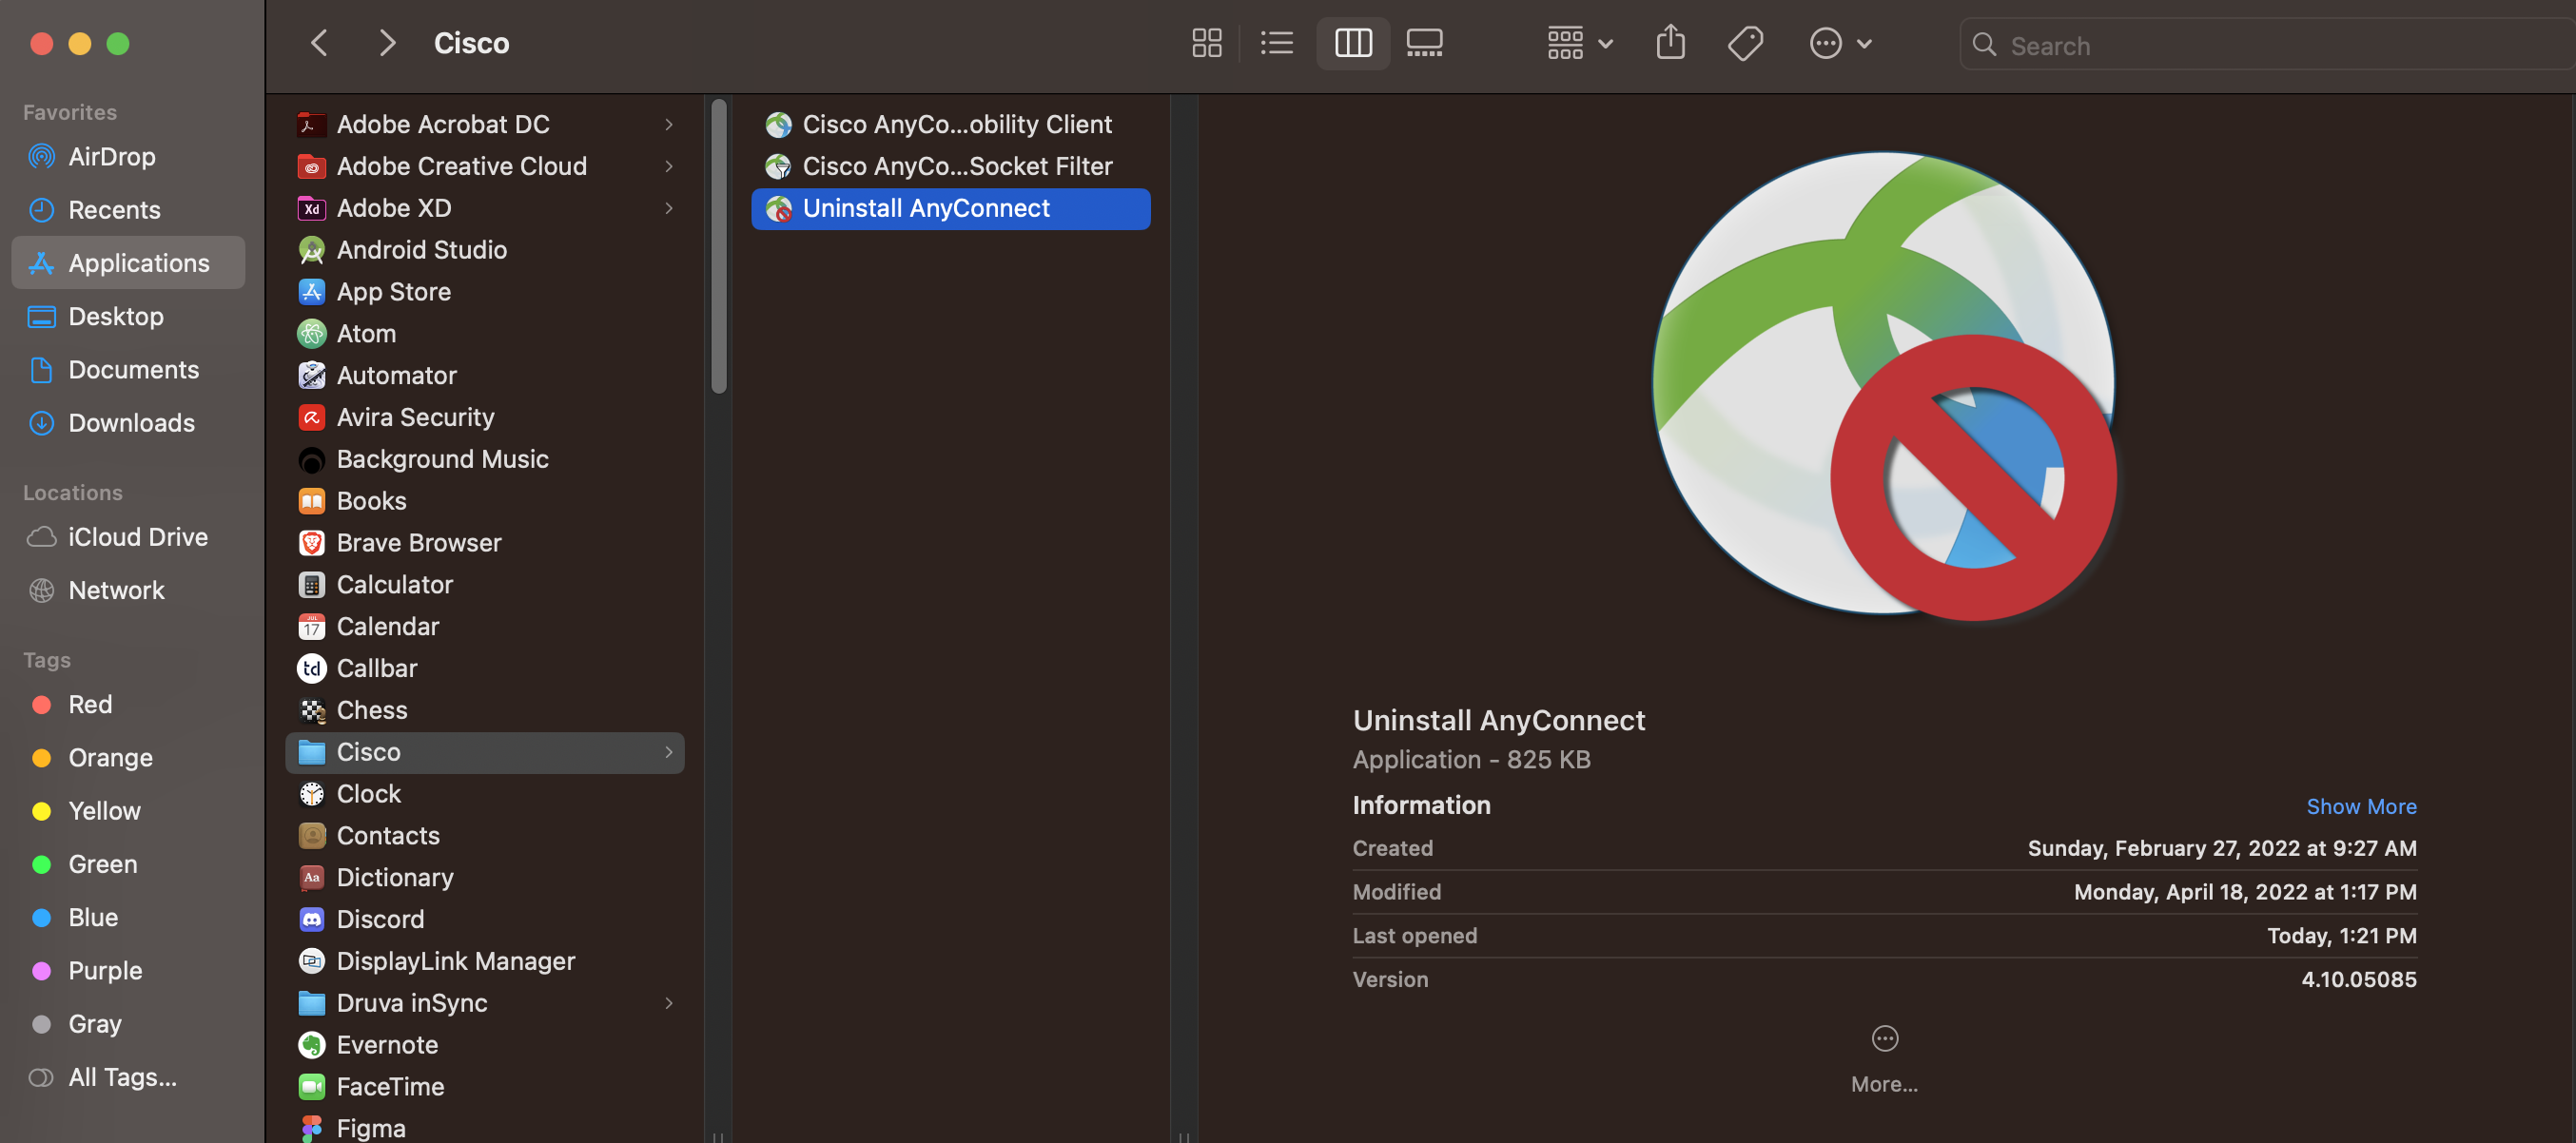Expand the Adobe Acrobat DC folder
Image resolution: width=2576 pixels, height=1143 pixels.
[x=443, y=124]
